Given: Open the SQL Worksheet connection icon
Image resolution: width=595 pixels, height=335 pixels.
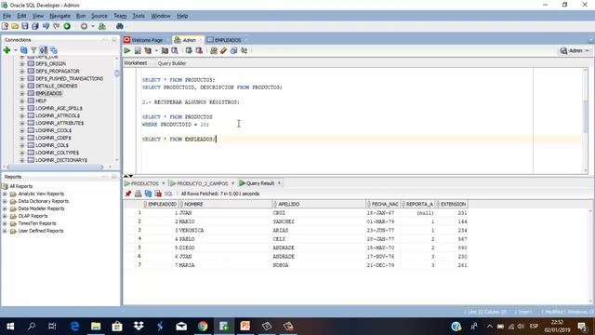Looking at the screenshot, I should (102, 26).
